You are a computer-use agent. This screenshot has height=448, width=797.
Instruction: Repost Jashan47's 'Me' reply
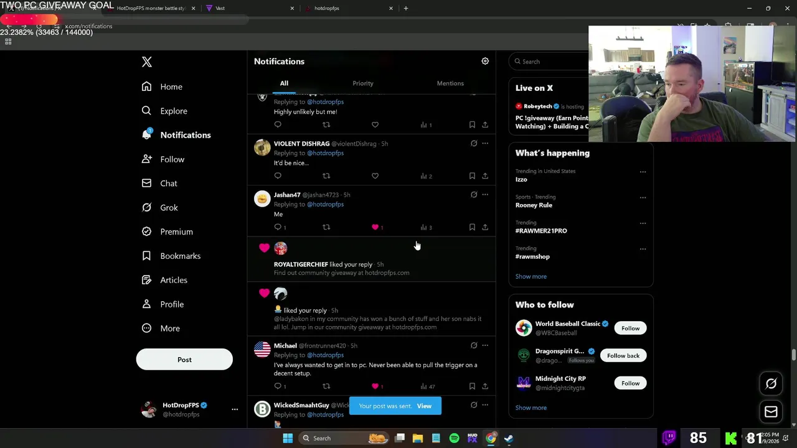[326, 227]
